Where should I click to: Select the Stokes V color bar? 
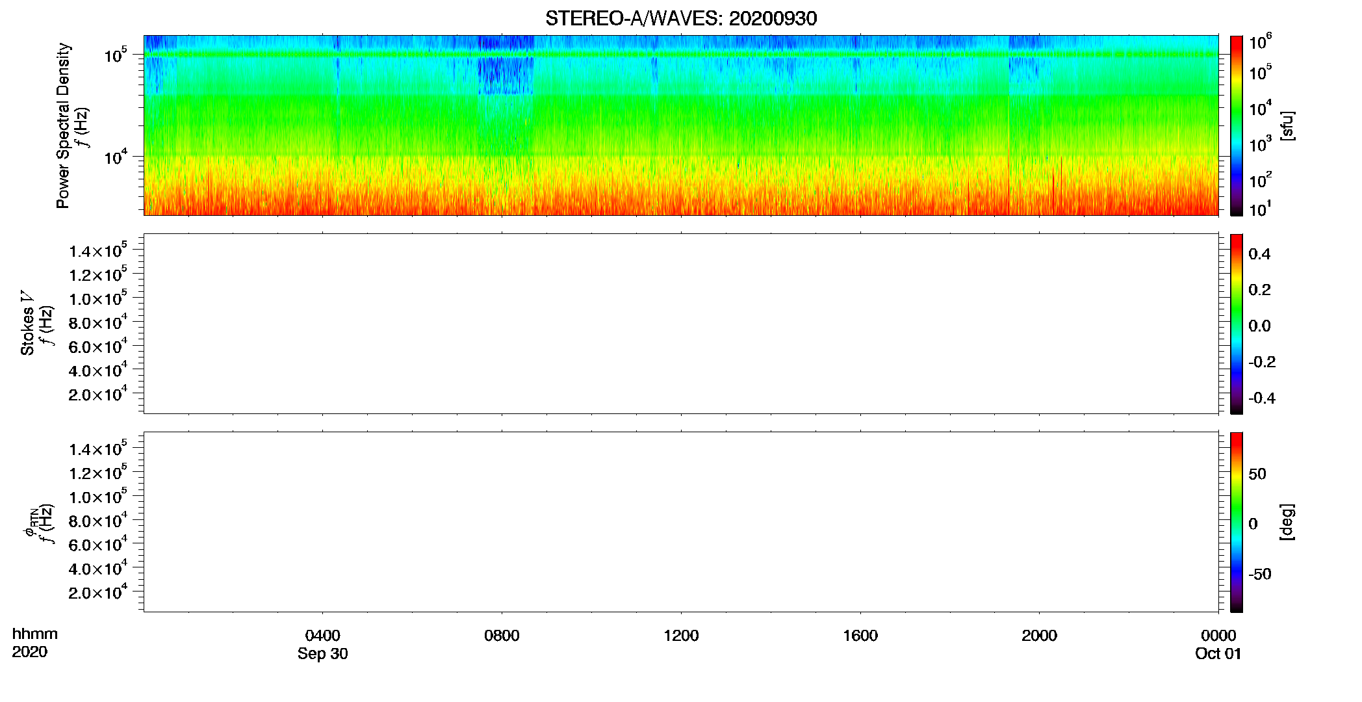click(1237, 324)
